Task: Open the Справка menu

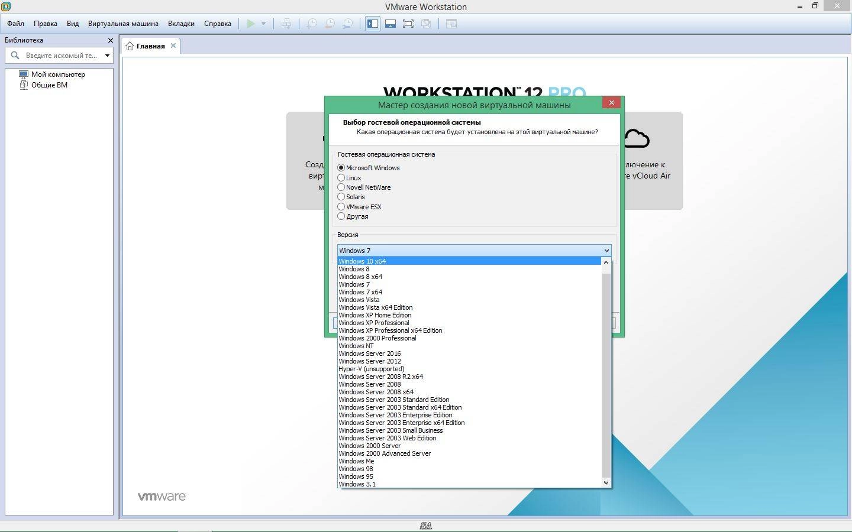Action: [x=218, y=24]
